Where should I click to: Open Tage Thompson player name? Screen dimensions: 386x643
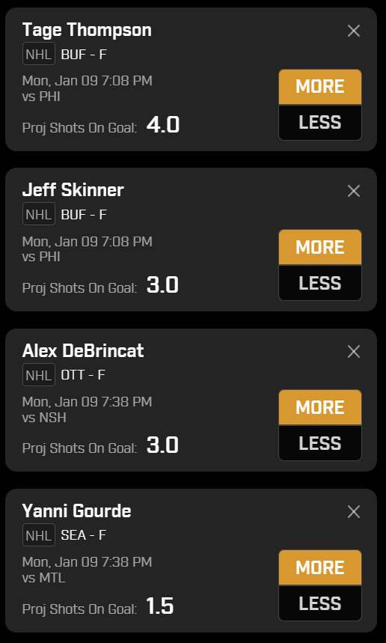[x=87, y=31]
